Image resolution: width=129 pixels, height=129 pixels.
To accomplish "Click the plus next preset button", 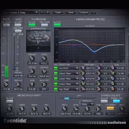I will [x=48, y=13].
